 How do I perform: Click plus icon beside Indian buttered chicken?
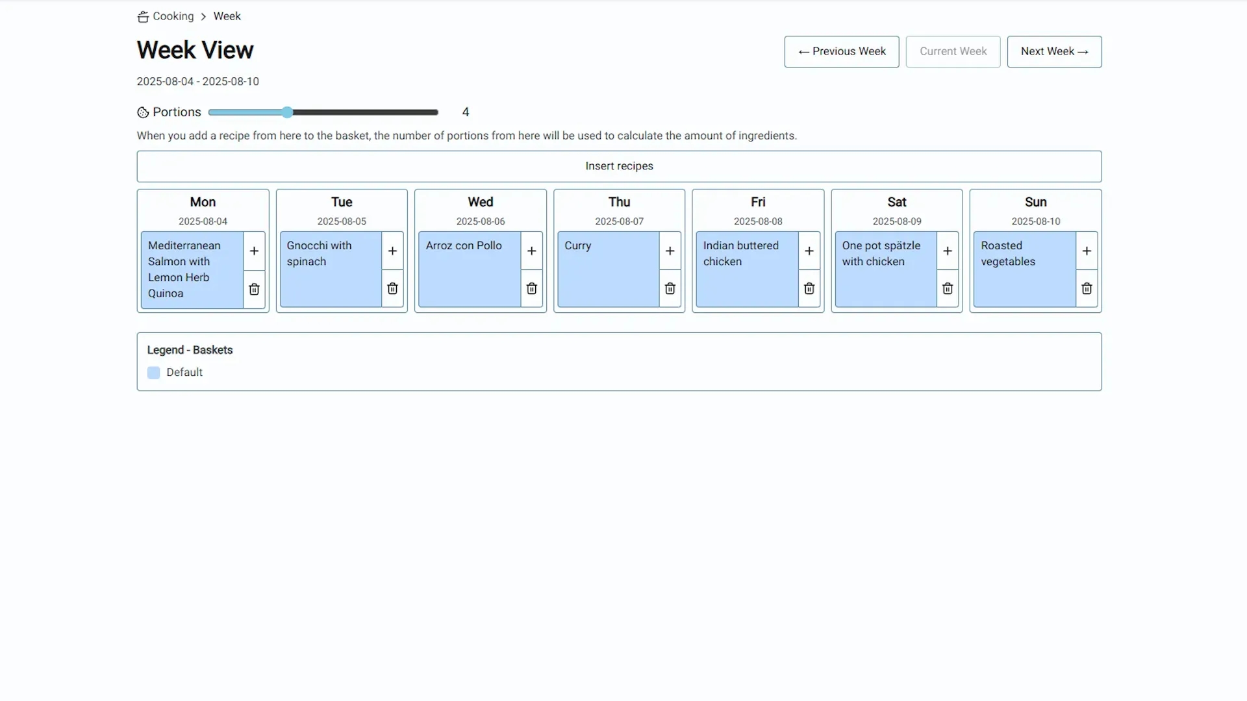coord(809,251)
